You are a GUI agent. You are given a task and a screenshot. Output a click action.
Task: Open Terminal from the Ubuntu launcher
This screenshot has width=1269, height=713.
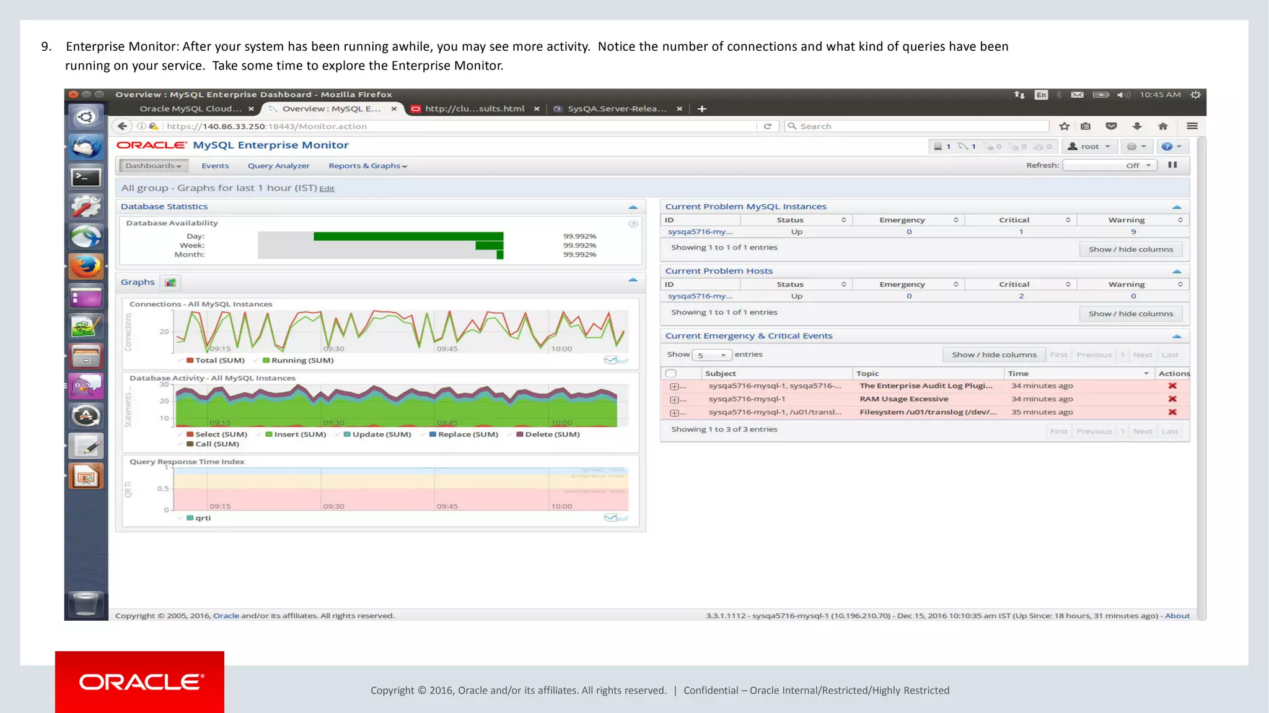[x=86, y=178]
